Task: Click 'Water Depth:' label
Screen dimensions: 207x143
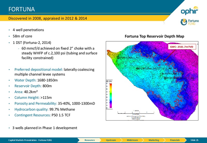Action: pyautogui.click(x=25, y=80)
